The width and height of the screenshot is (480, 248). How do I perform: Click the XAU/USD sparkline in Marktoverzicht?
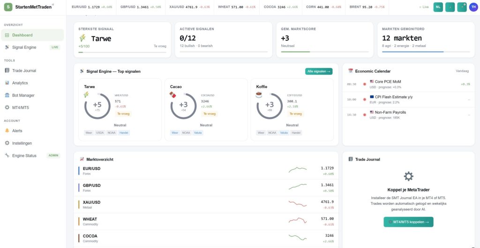297,203
